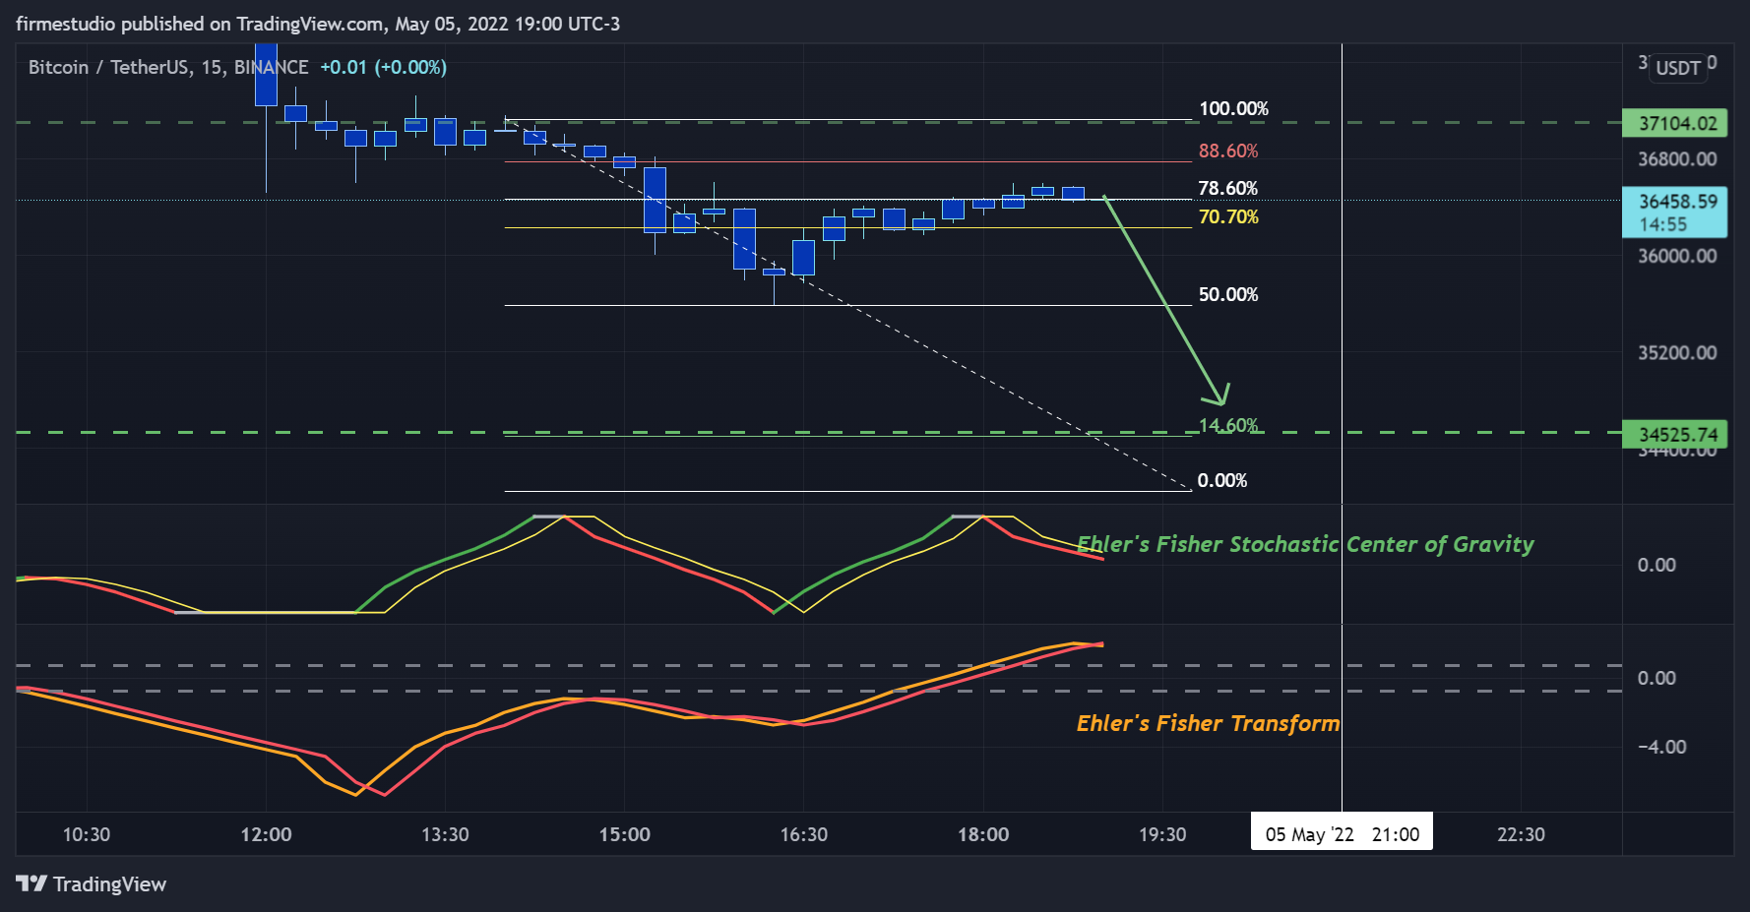Click the 10:30 time axis label
The width and height of the screenshot is (1750, 912).
(87, 834)
